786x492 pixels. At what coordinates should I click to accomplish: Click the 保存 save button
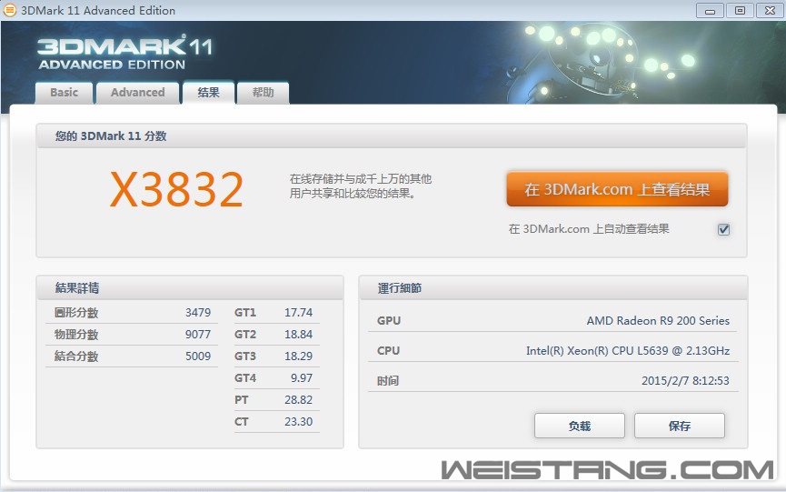point(679,426)
